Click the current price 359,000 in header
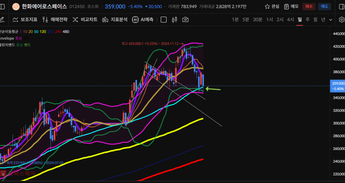The image size is (345, 183). point(115,7)
